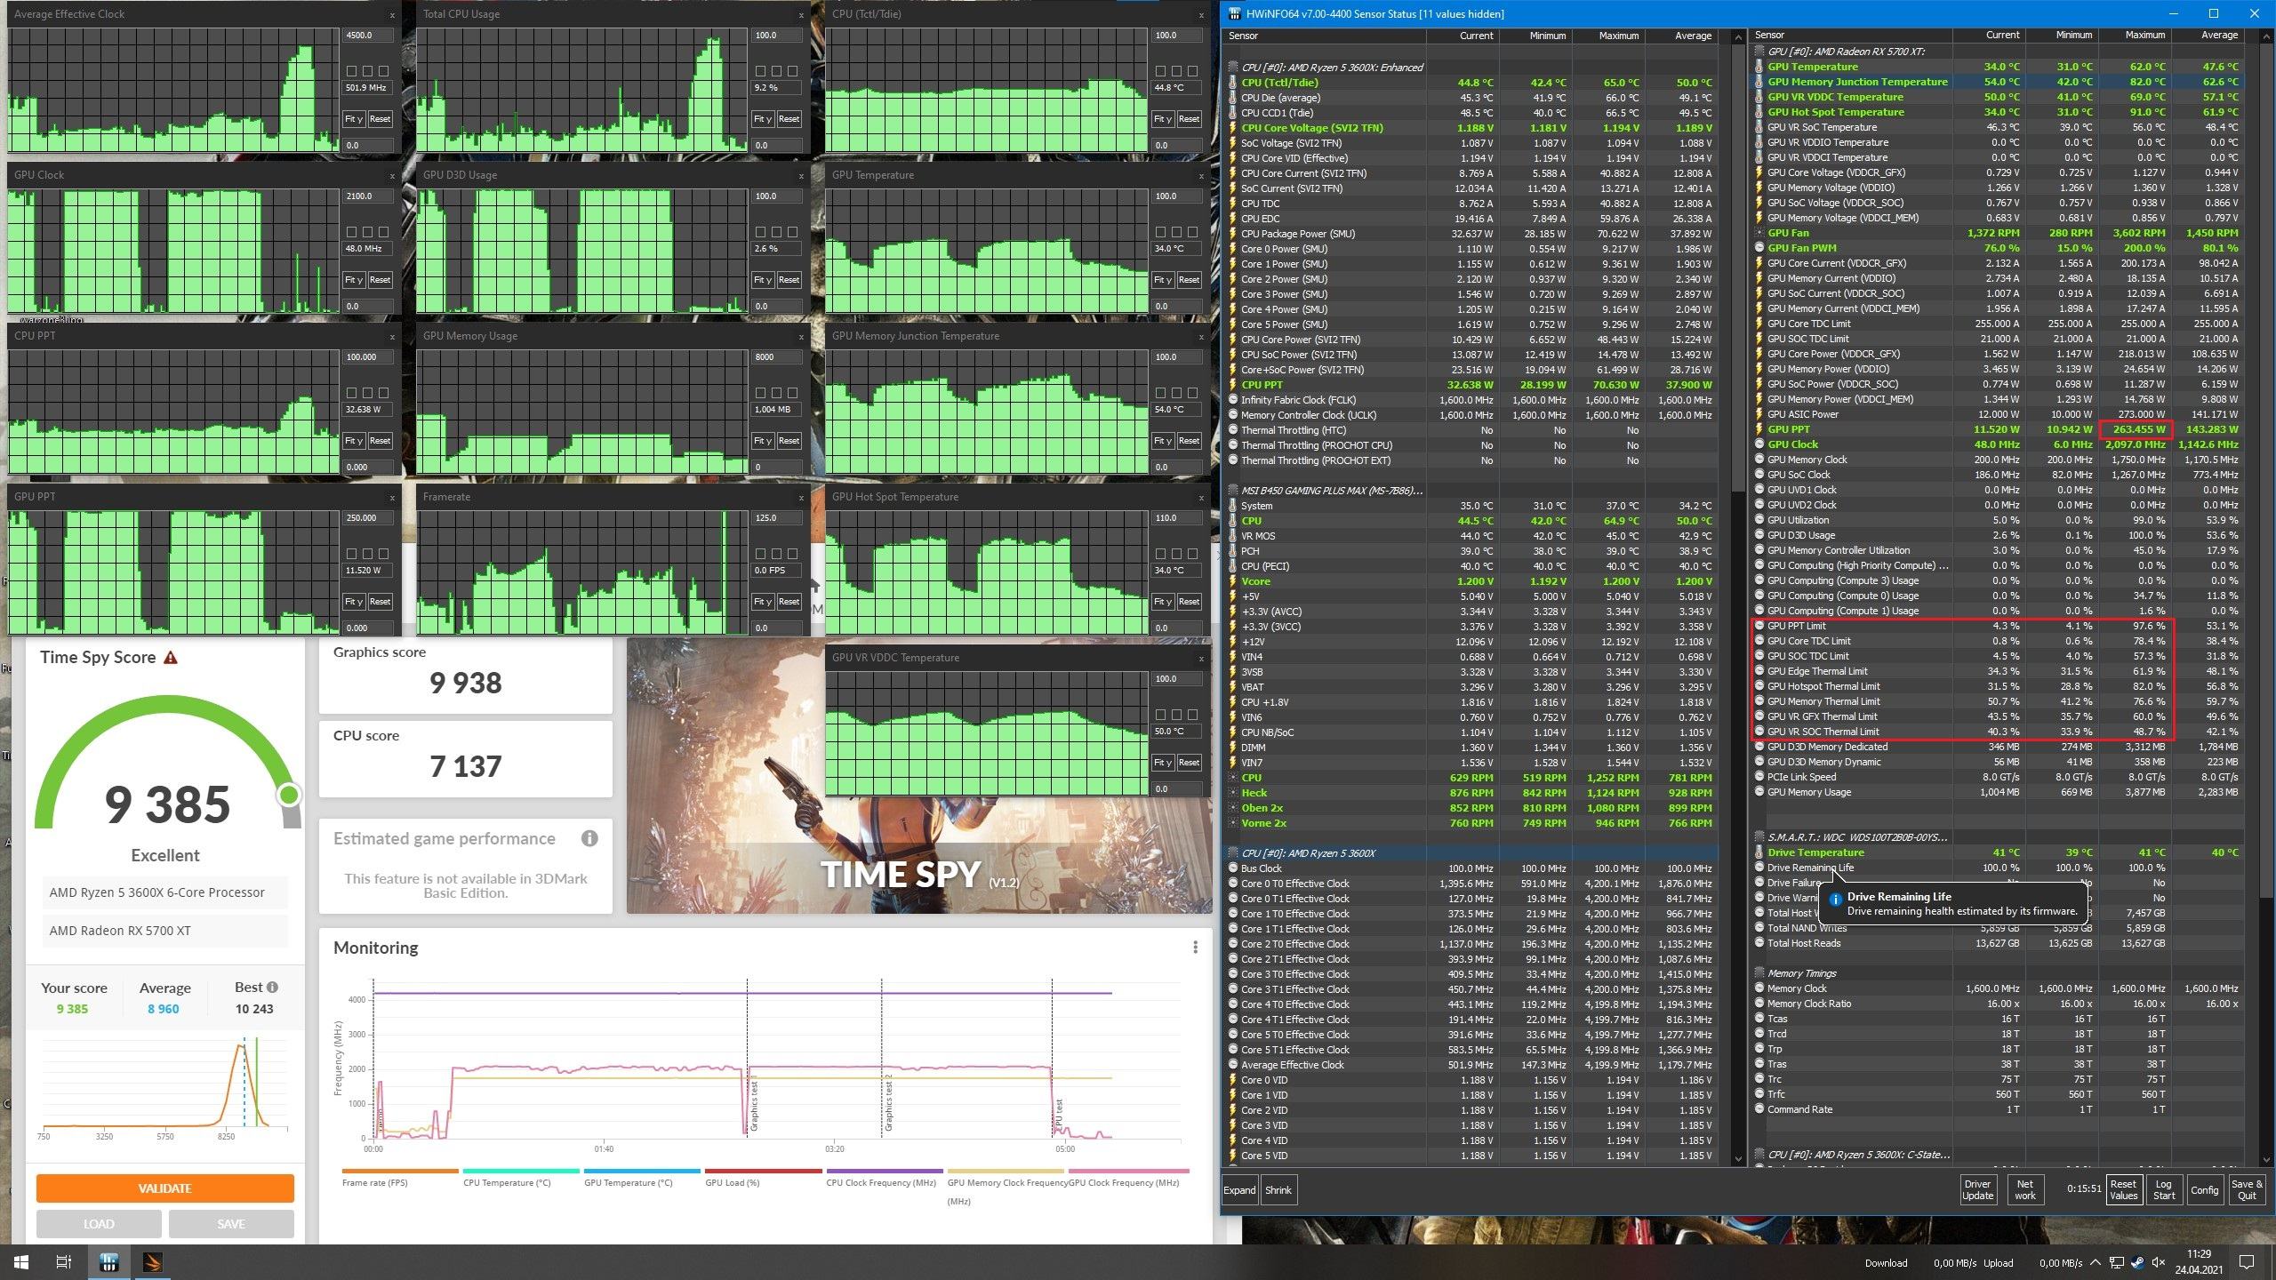Click clock icon beside Infinity Fabric Clock (FCLK)
2276x1280 pixels.
pyautogui.click(x=1233, y=400)
